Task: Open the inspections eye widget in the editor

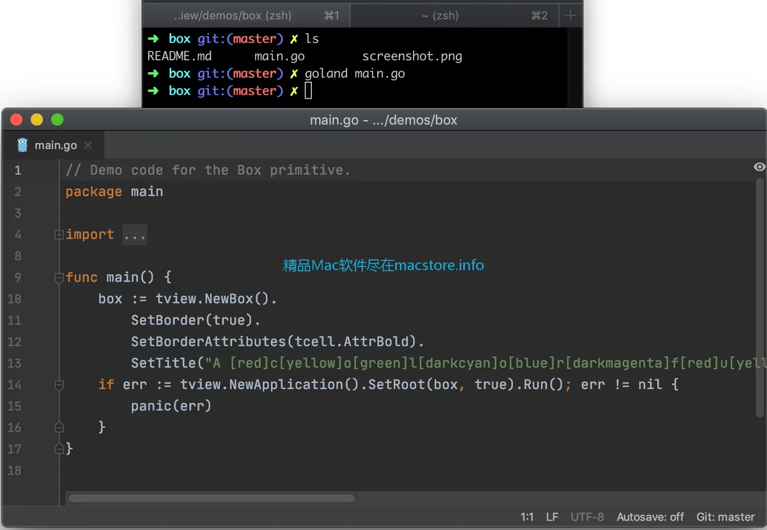Action: 759,167
